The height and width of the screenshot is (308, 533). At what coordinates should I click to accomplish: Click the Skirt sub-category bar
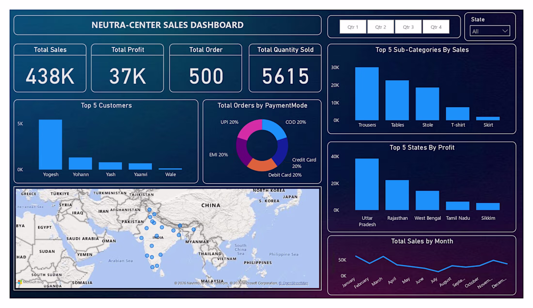click(488, 119)
